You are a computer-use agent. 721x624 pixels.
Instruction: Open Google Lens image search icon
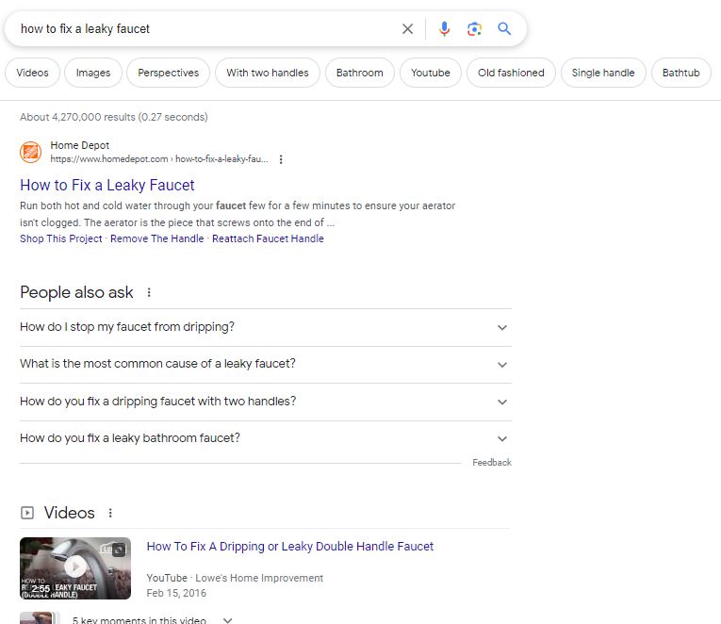point(474,29)
